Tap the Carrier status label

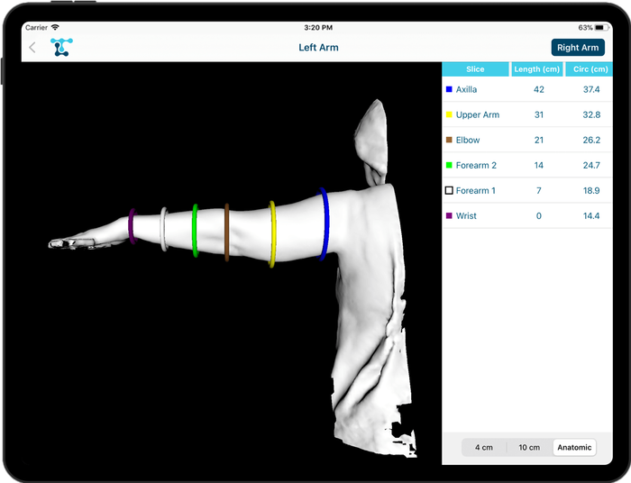(x=36, y=27)
